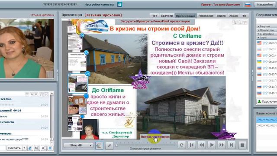Click the first chat header toolbar icon

(27, 94)
